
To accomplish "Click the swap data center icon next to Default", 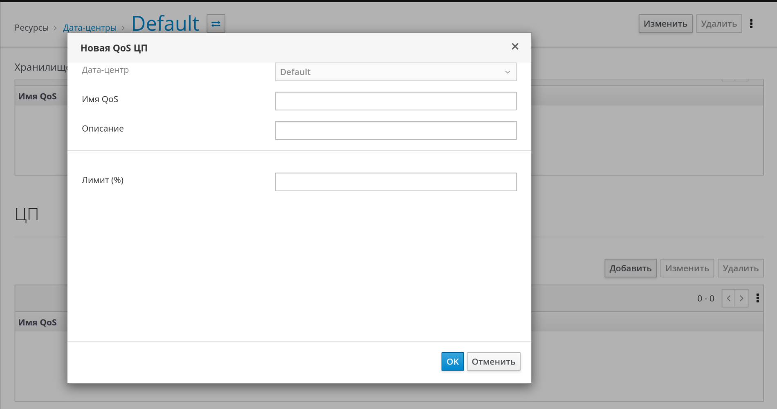I will click(216, 24).
